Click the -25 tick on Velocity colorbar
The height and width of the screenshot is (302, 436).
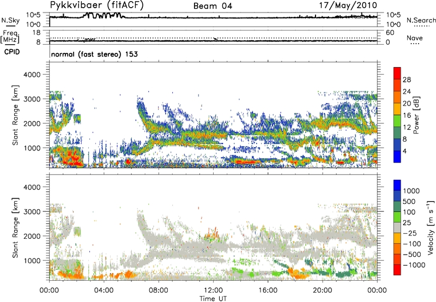coord(409,233)
